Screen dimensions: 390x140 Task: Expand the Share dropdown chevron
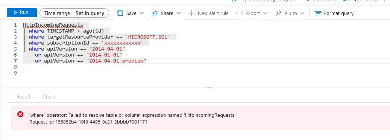pyautogui.click(x=178, y=13)
